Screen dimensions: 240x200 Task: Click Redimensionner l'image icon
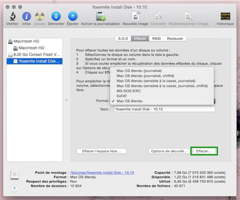(x=189, y=16)
